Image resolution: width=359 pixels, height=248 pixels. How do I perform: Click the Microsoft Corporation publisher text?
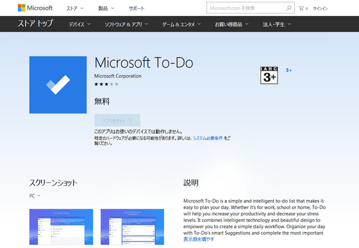click(118, 76)
